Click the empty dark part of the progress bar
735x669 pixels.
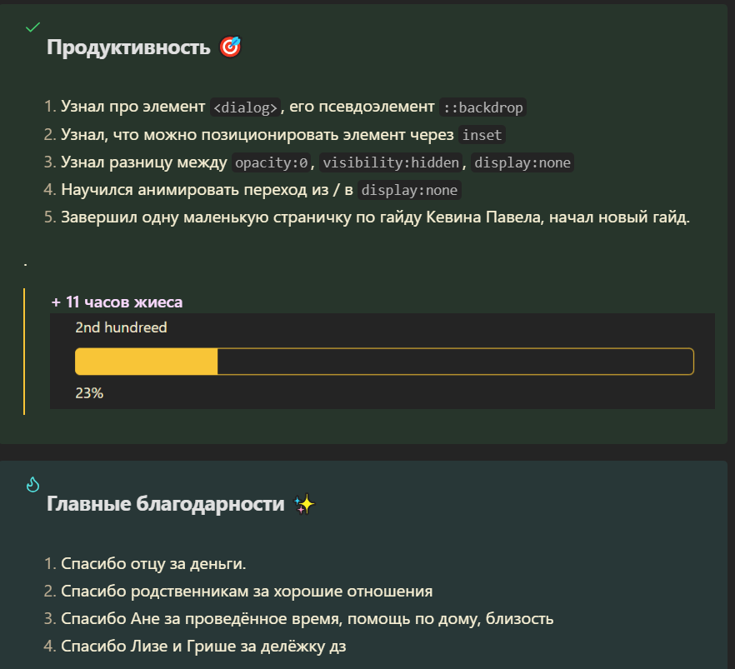coord(454,362)
